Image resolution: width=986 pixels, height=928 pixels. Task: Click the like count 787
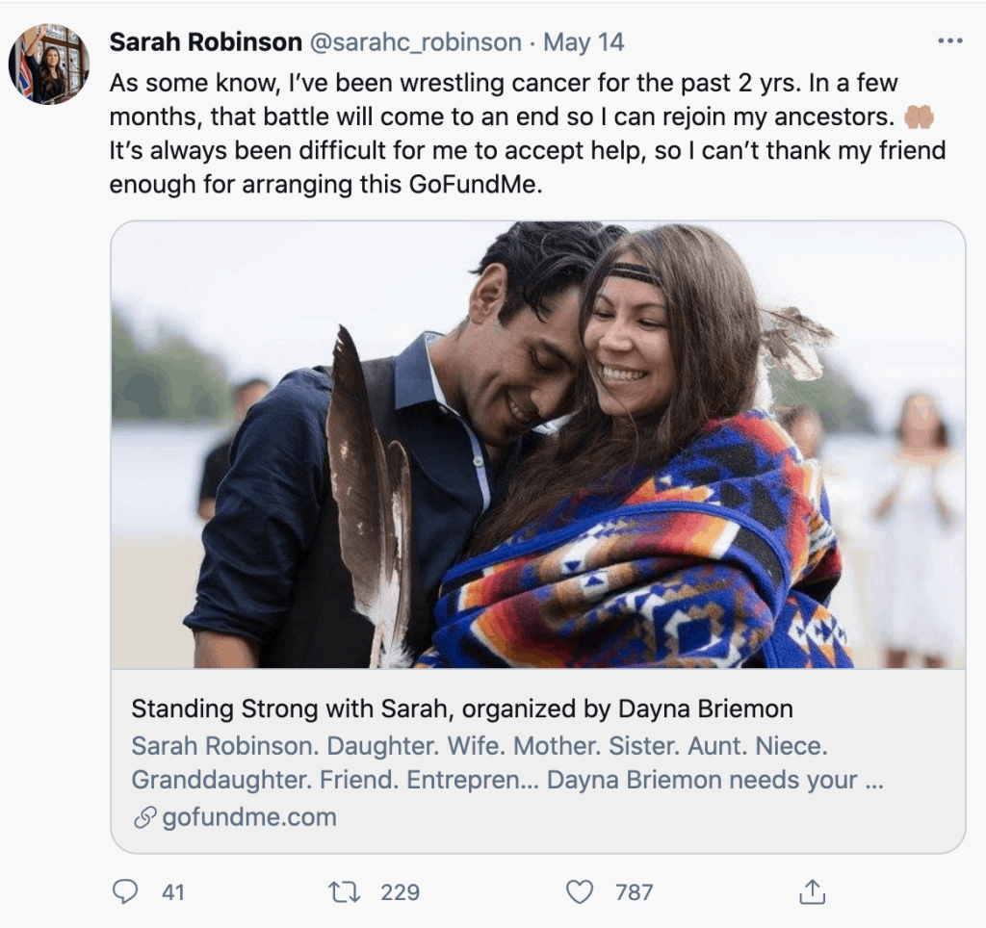635,892
